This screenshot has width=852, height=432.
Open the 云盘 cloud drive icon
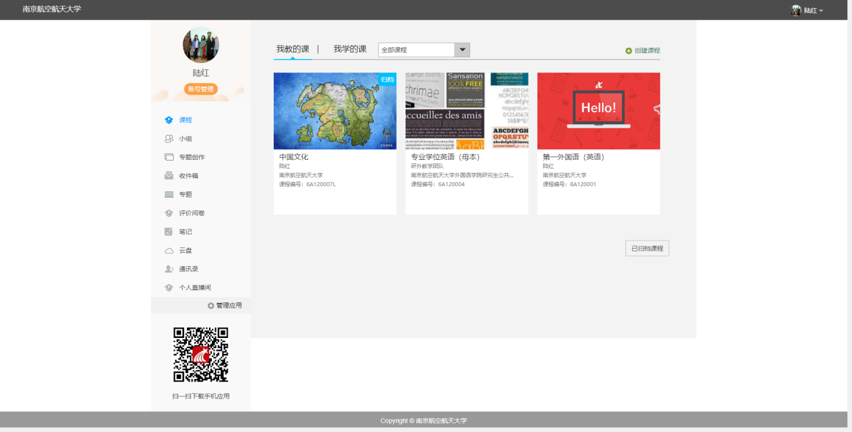click(169, 251)
